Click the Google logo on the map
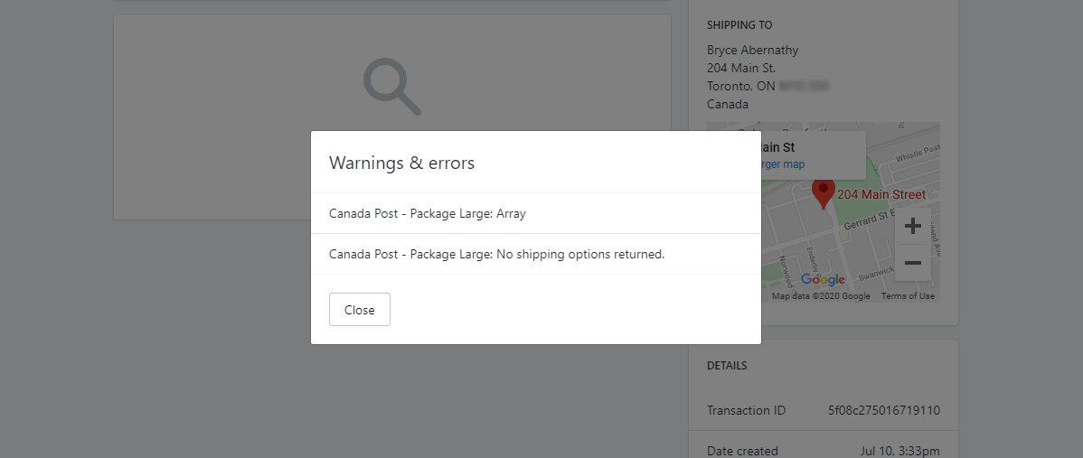 pos(823,279)
